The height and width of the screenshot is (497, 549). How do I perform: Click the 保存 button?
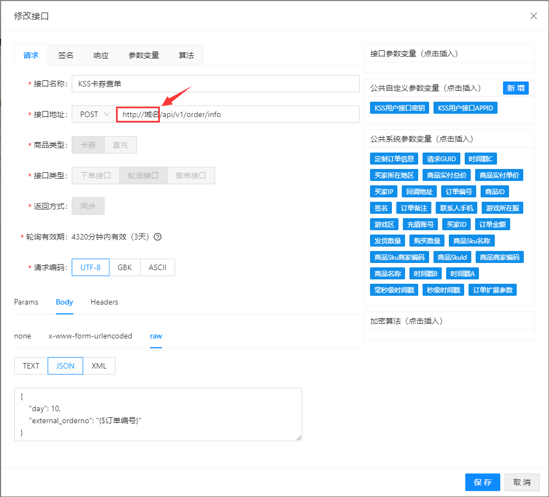pos(482,482)
